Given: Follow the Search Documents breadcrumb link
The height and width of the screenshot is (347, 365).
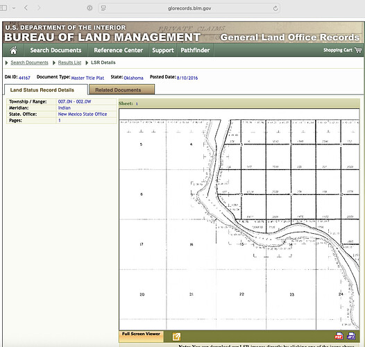Looking at the screenshot, I should 29,62.
